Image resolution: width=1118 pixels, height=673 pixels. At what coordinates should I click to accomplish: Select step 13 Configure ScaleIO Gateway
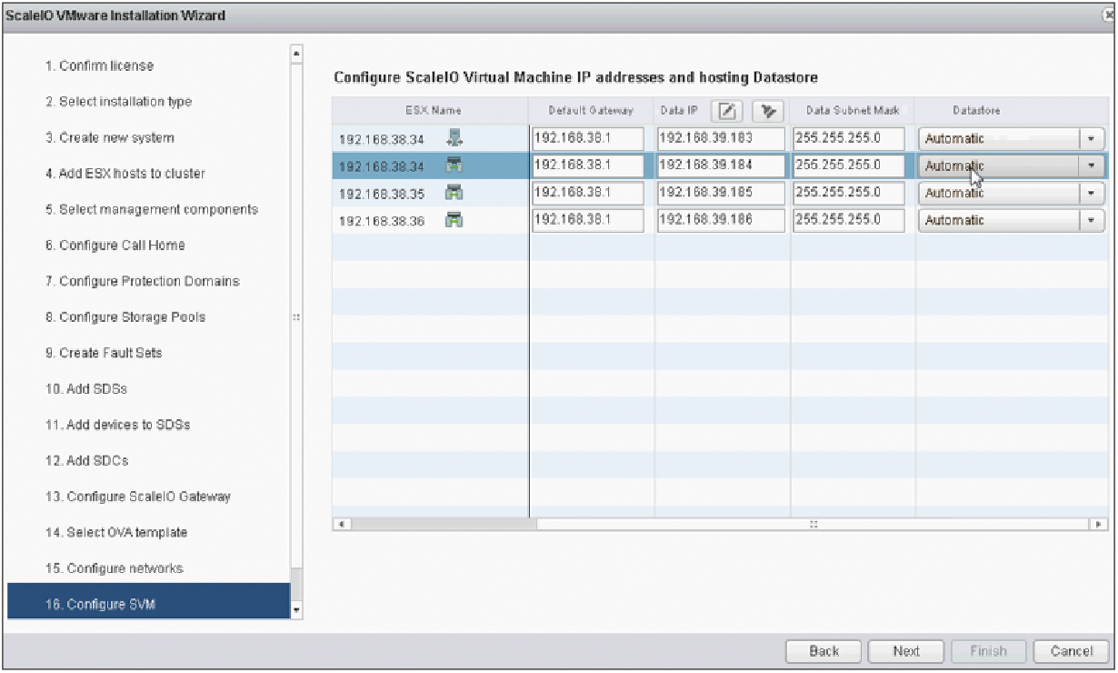[x=137, y=497]
